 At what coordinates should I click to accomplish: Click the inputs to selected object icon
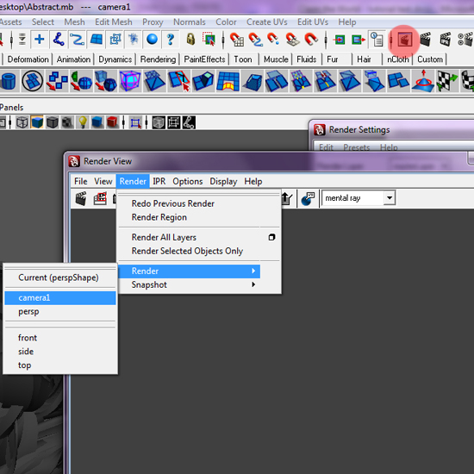pyautogui.click(x=340, y=40)
